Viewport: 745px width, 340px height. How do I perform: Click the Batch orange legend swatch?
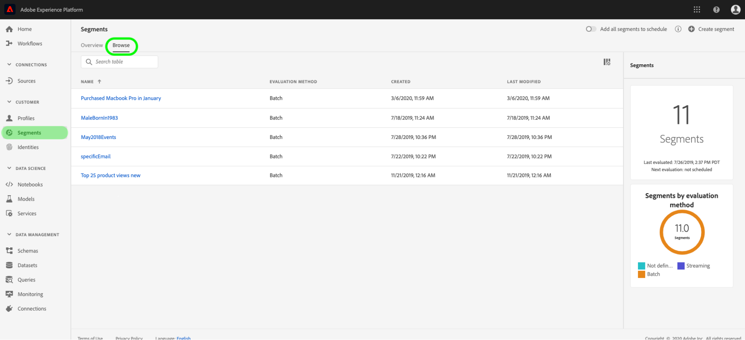(641, 274)
